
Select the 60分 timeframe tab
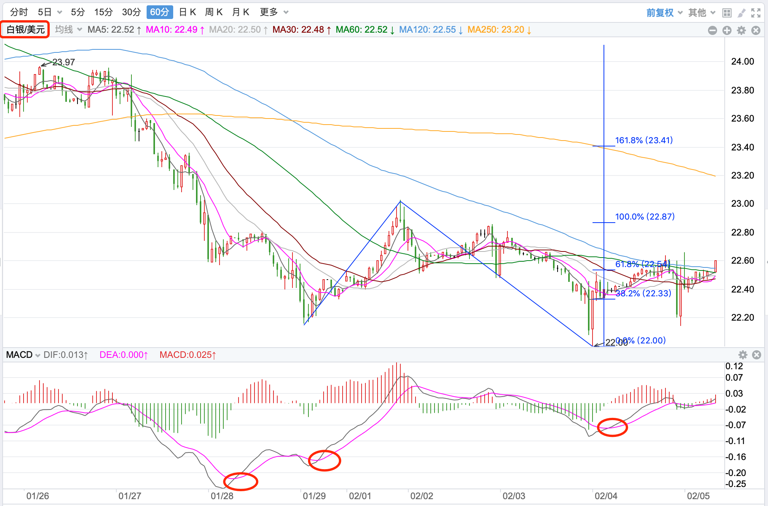point(160,12)
